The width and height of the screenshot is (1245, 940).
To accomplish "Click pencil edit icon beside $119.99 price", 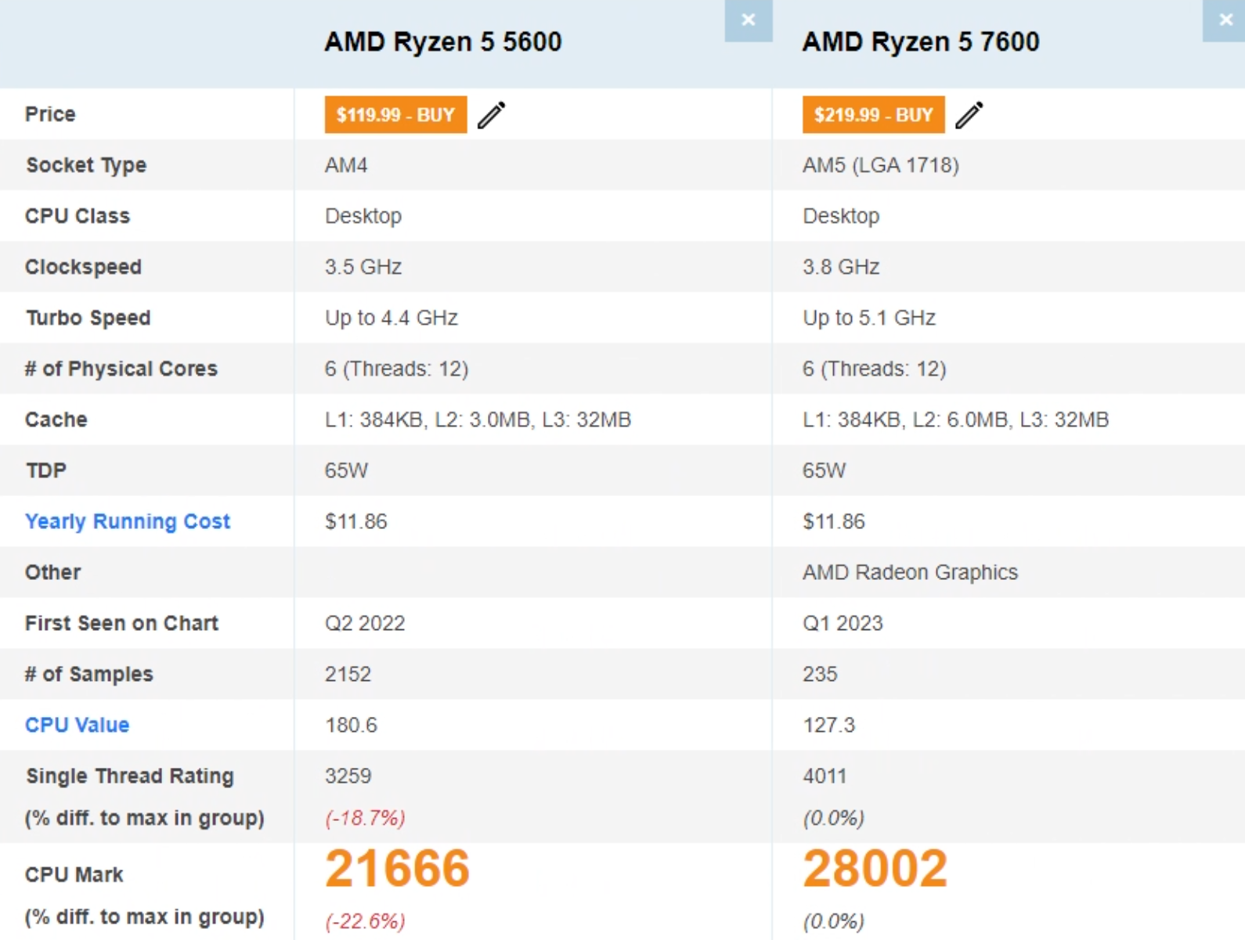I will tap(492, 115).
